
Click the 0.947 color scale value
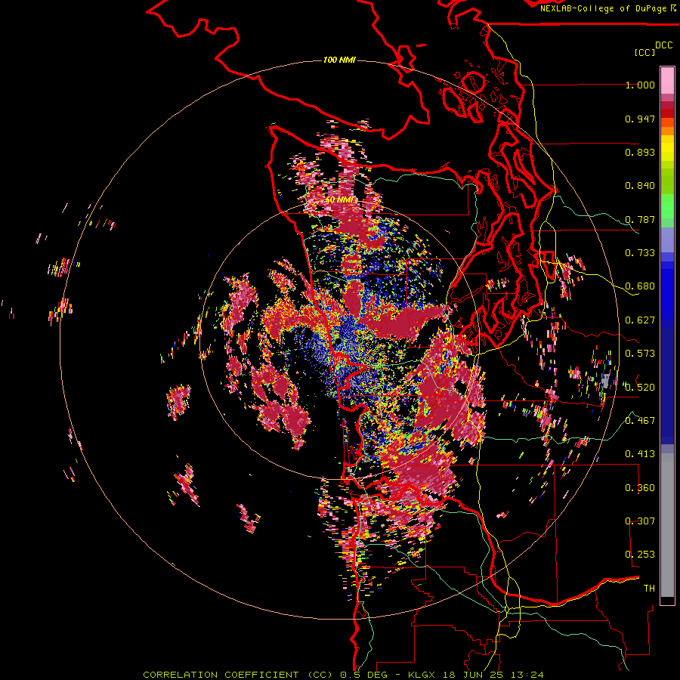(640, 119)
